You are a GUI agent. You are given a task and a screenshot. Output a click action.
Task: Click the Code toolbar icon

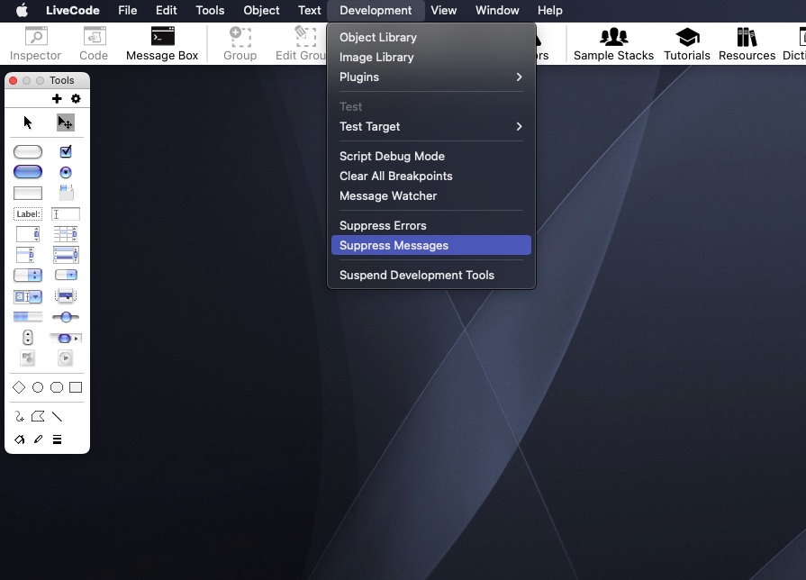click(x=94, y=43)
